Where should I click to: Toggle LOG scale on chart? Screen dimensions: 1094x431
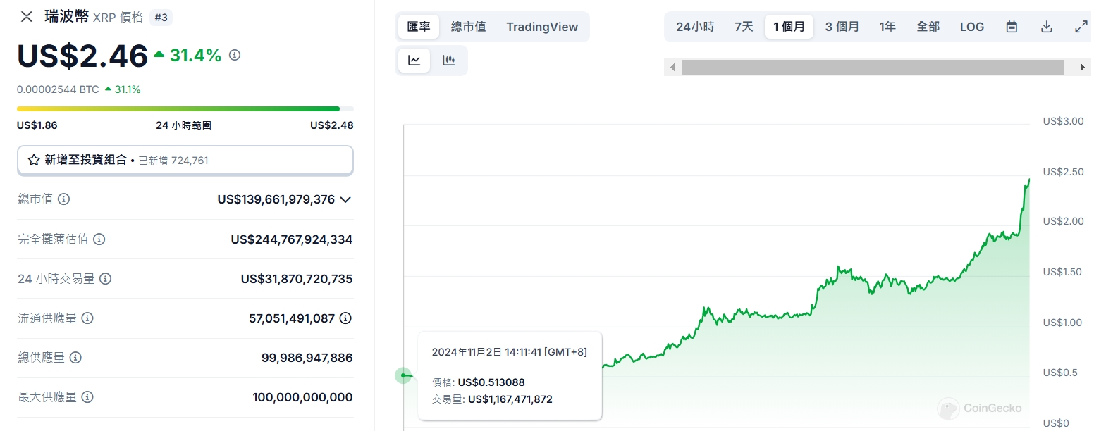point(972,27)
